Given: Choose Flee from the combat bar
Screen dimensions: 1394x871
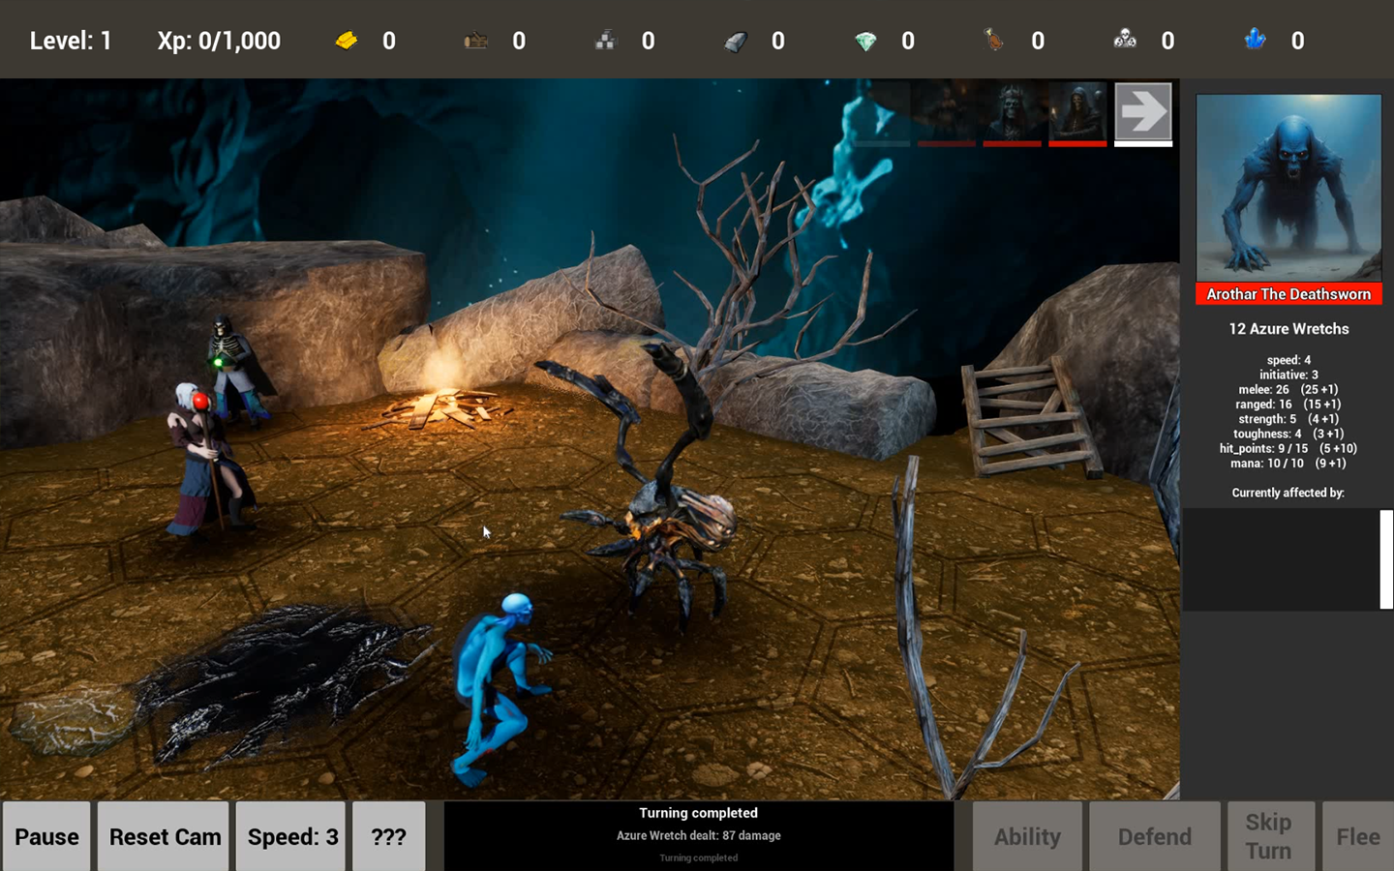Looking at the screenshot, I should (1357, 836).
